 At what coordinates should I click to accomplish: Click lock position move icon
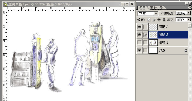click(159, 20)
